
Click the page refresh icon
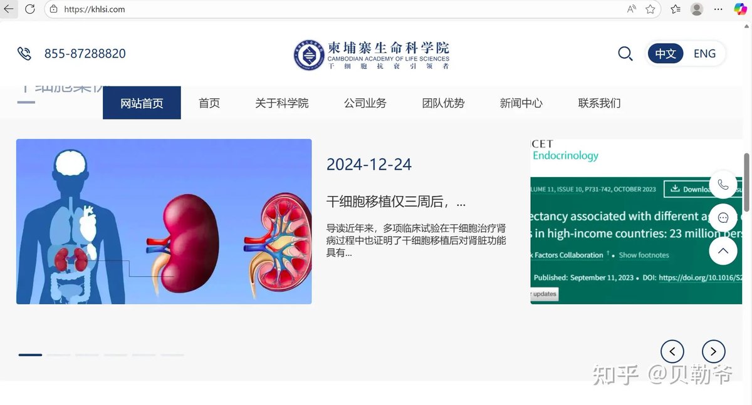tap(29, 9)
